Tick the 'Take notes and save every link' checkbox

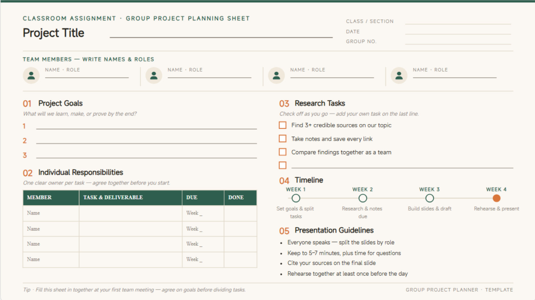point(283,139)
